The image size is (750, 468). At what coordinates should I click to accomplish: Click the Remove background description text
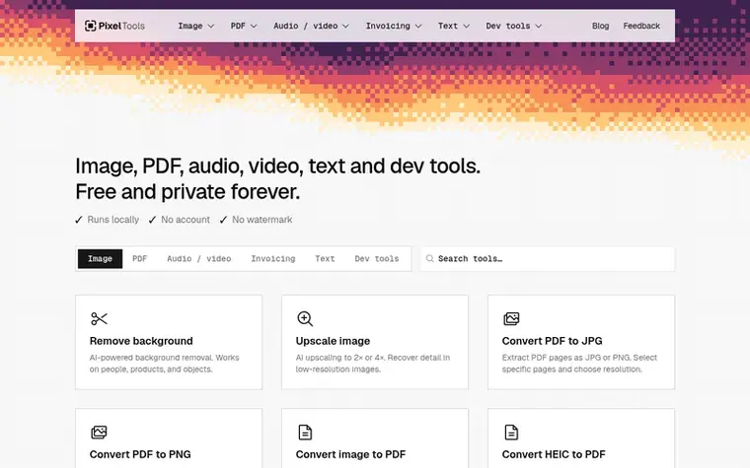(x=164, y=364)
